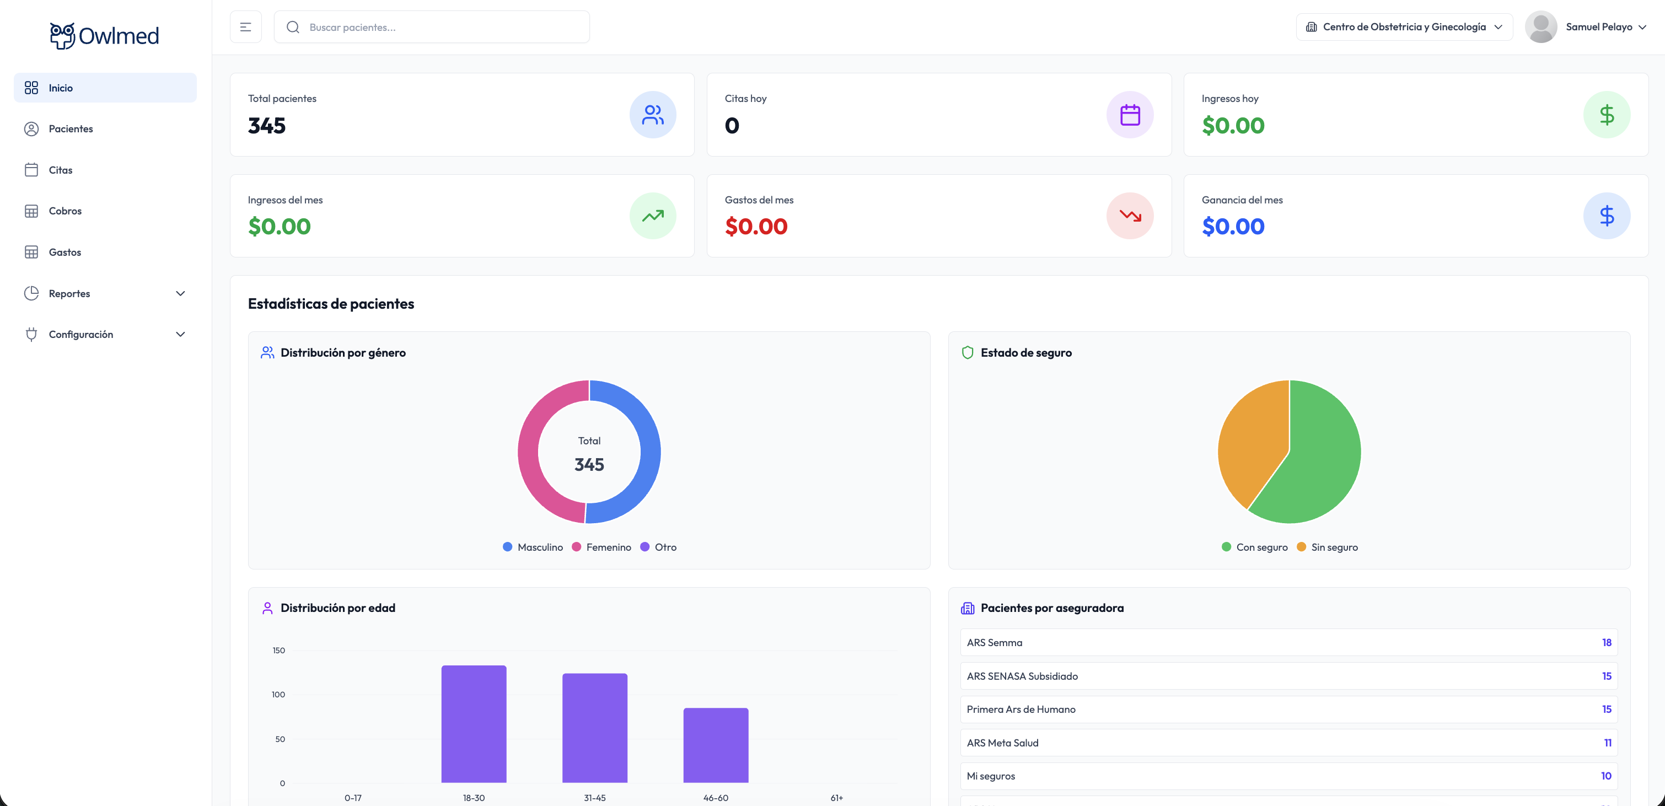Click the sidebar collapse hamburger icon
This screenshot has width=1665, height=806.
(x=245, y=27)
